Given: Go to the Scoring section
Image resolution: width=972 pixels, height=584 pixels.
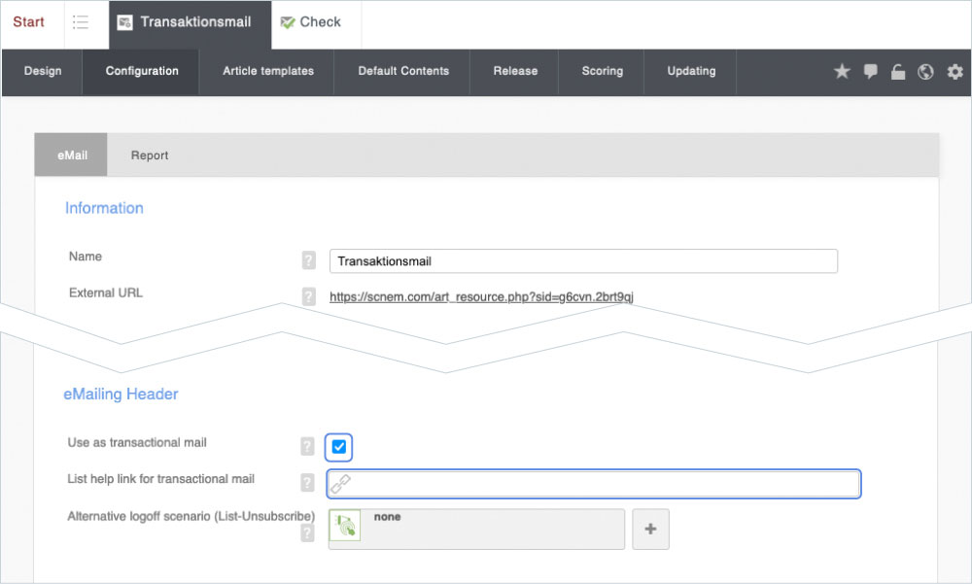Looking at the screenshot, I should pyautogui.click(x=603, y=71).
